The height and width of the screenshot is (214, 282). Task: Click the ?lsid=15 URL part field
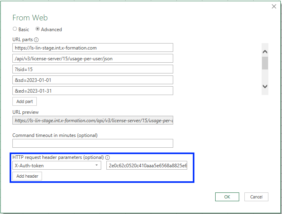93,69
